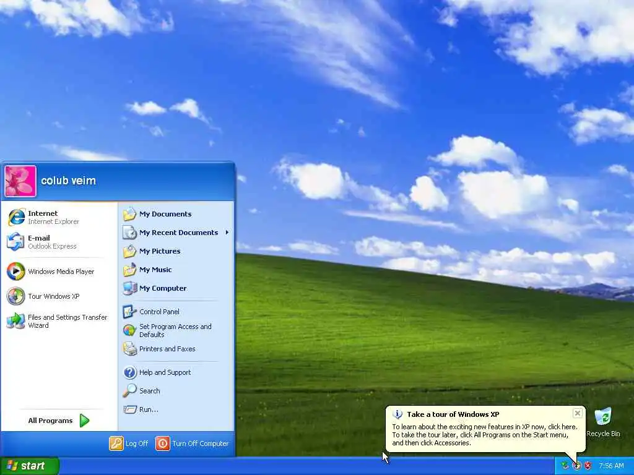Click Recycle Bin label text

pos(603,434)
